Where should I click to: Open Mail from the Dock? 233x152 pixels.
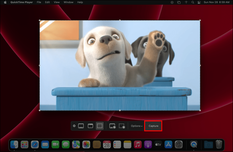pos(45,144)
